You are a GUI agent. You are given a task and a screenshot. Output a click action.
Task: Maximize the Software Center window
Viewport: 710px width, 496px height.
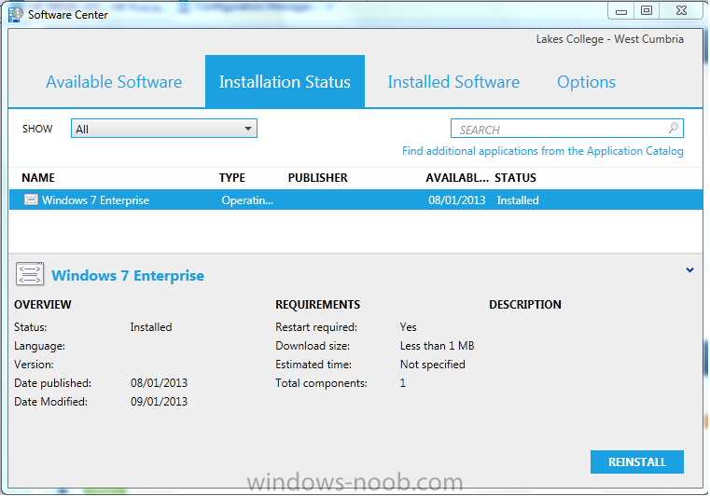pos(647,10)
